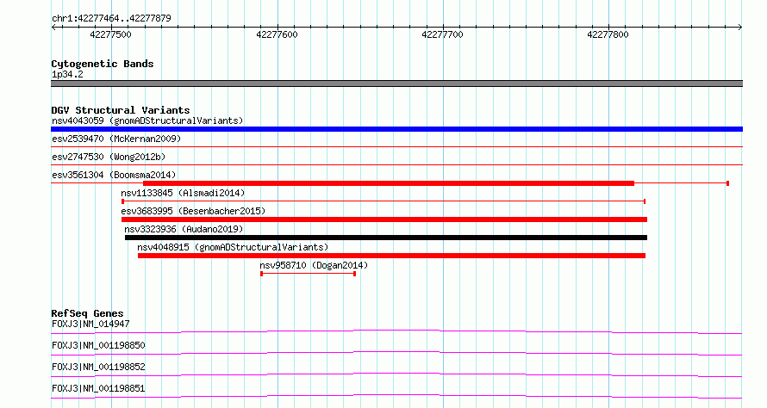Screen dimensions: 767x408
Task: Open the nsv958710 Dogan2014 label
Action: [314, 265]
